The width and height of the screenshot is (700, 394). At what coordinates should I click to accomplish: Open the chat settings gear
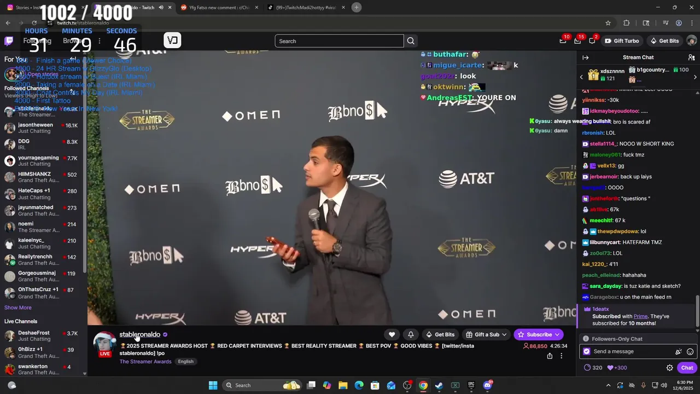[x=669, y=368]
